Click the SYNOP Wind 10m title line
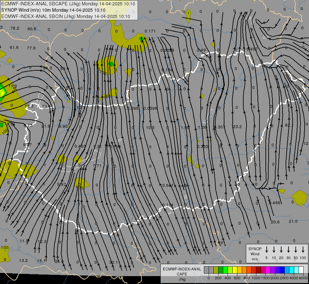 pyautogui.click(x=53, y=10)
